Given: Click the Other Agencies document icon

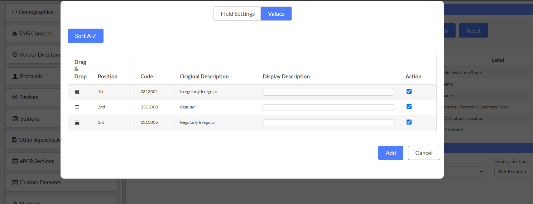Looking at the screenshot, I should pyautogui.click(x=14, y=140).
